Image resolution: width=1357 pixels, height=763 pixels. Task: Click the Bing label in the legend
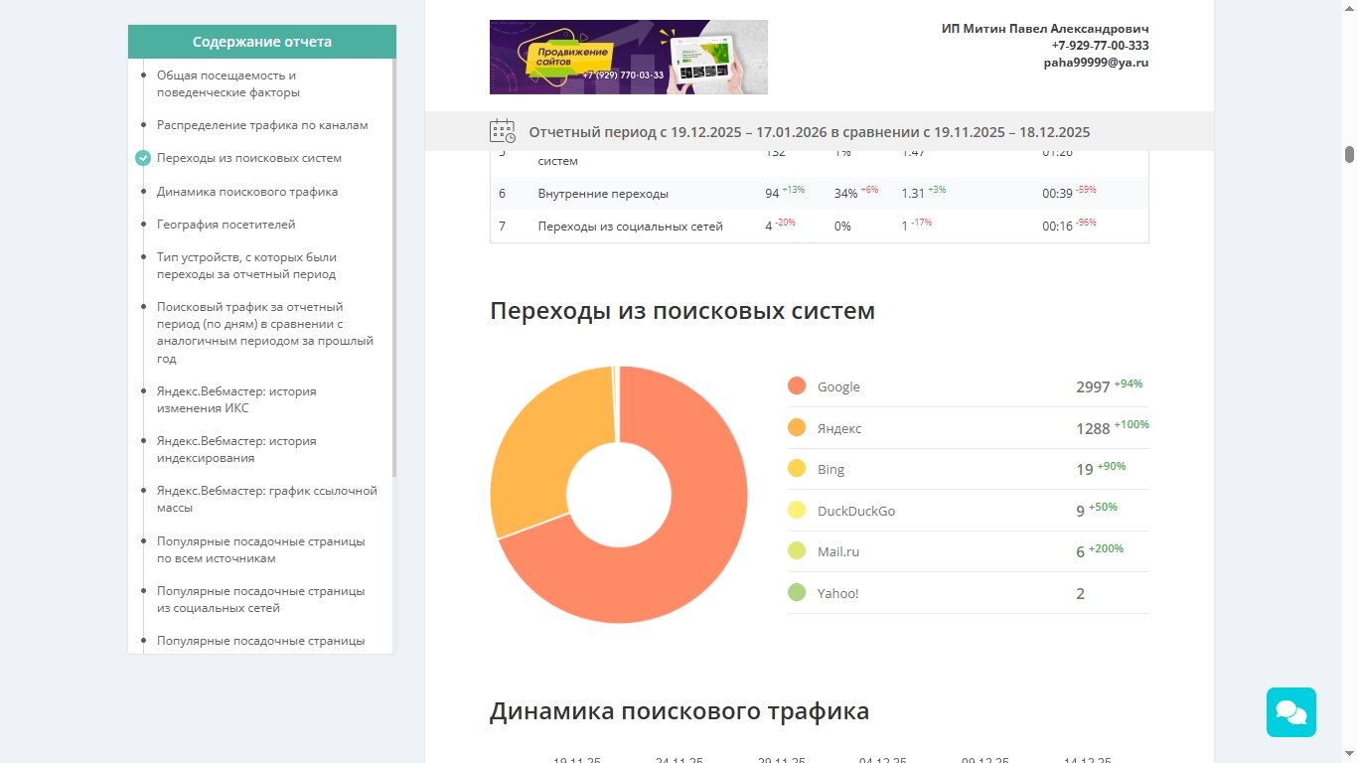(x=830, y=469)
